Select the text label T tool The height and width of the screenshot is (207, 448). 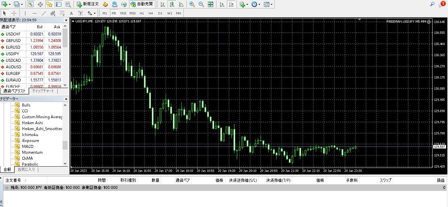80,13
